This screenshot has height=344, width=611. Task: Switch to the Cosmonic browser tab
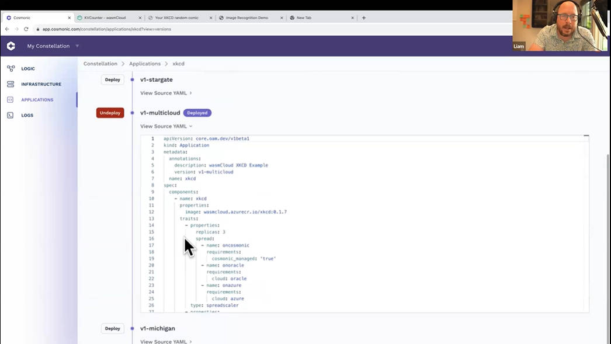pos(37,18)
